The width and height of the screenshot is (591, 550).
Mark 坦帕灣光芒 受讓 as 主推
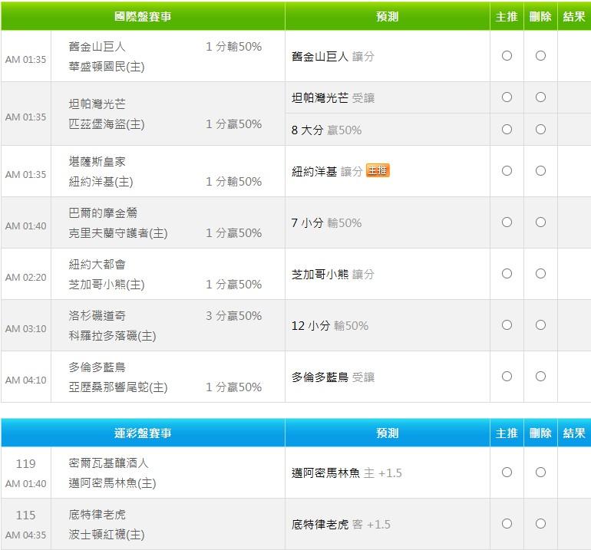507,97
